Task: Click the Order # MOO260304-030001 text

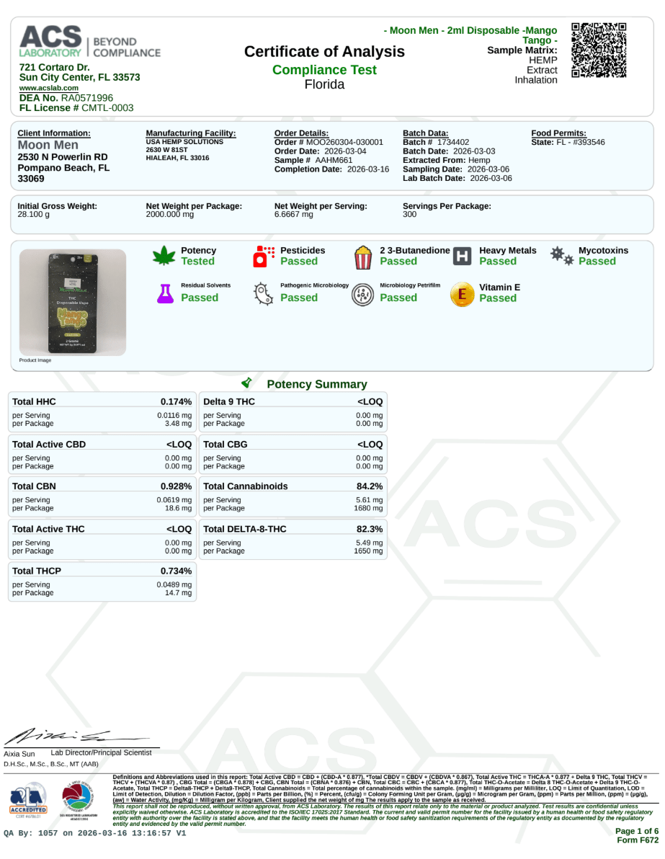Action: (x=329, y=143)
